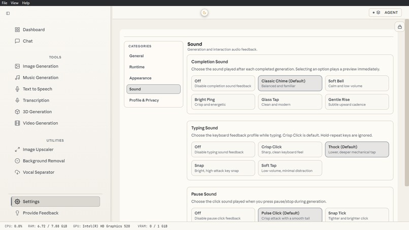Click the Music Generation note icon
The image size is (409, 230).
[x=17, y=78]
